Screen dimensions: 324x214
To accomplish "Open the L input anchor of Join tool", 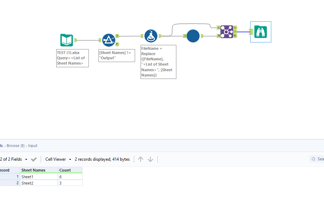I will pyautogui.click(x=219, y=27).
